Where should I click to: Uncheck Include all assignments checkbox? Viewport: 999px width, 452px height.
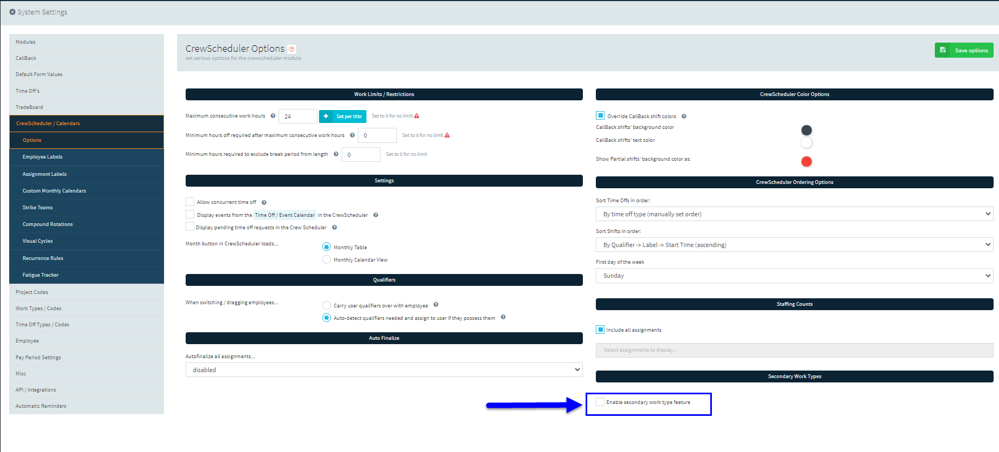coord(600,330)
